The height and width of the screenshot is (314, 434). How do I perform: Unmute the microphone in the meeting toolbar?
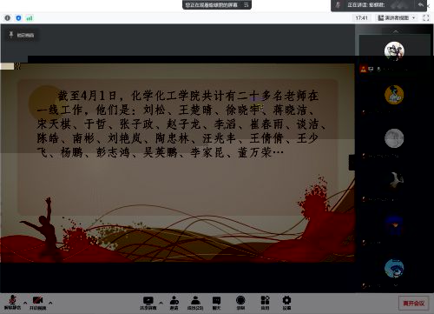[12, 303]
